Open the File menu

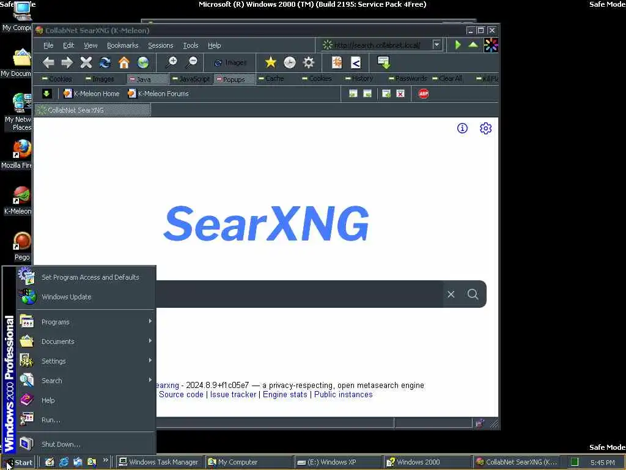tap(48, 45)
